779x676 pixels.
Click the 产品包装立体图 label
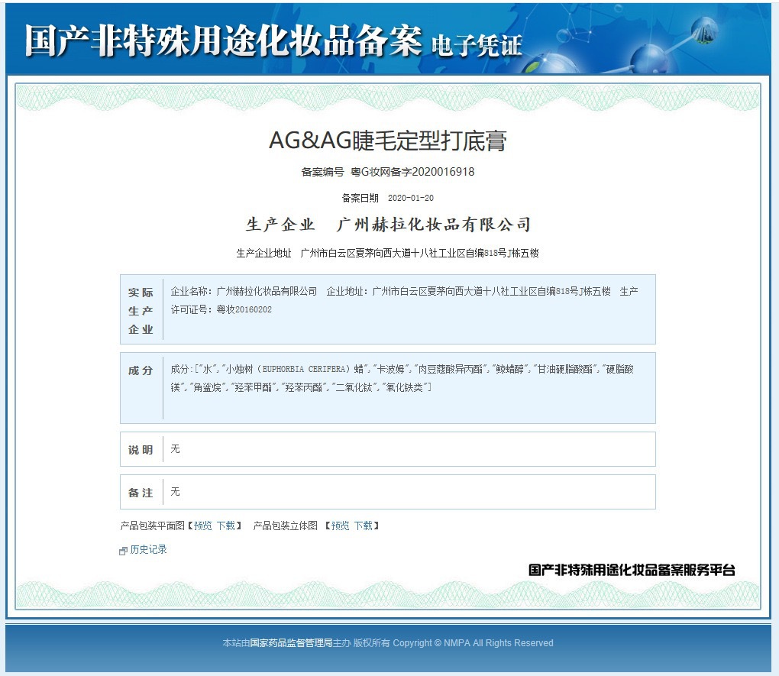[285, 526]
